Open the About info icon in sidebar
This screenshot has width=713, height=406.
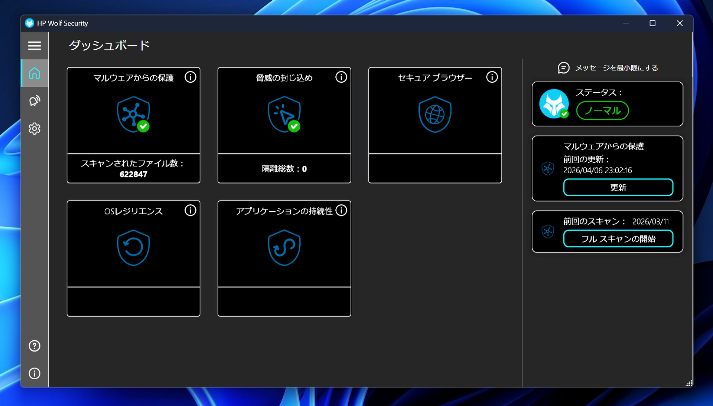(35, 373)
